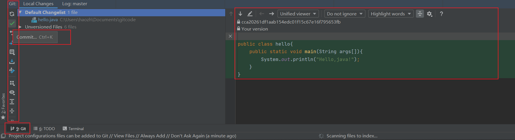The image size is (515, 140).
Task: Toggle collapse unchanged fragments button
Action: click(420, 14)
